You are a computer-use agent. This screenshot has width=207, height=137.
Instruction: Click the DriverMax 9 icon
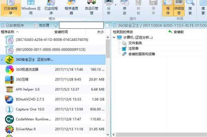(9, 129)
